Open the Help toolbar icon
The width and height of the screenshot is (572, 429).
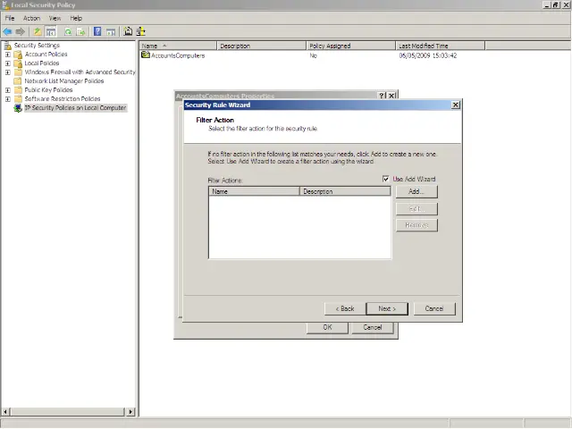[x=97, y=31]
